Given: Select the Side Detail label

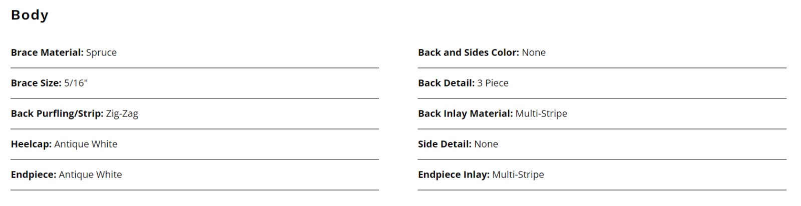Looking at the screenshot, I should tap(445, 144).
